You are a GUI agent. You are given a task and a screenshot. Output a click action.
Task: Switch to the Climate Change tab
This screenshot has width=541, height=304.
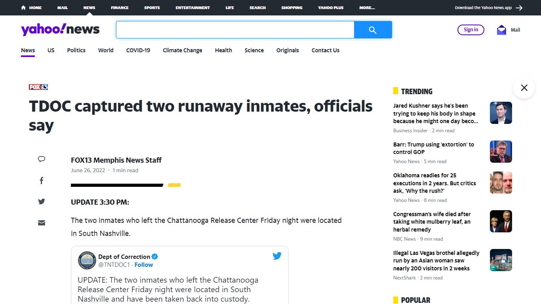tap(183, 50)
